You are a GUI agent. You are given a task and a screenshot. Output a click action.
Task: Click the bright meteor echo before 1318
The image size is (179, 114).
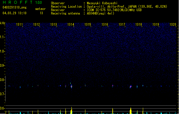click(131, 87)
